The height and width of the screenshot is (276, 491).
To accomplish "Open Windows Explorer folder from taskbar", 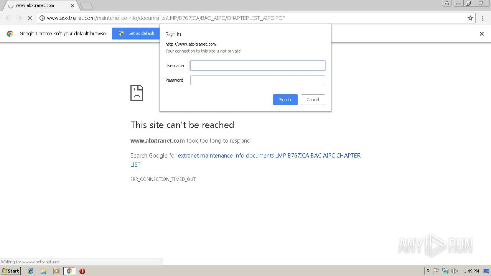I will coord(43,271).
